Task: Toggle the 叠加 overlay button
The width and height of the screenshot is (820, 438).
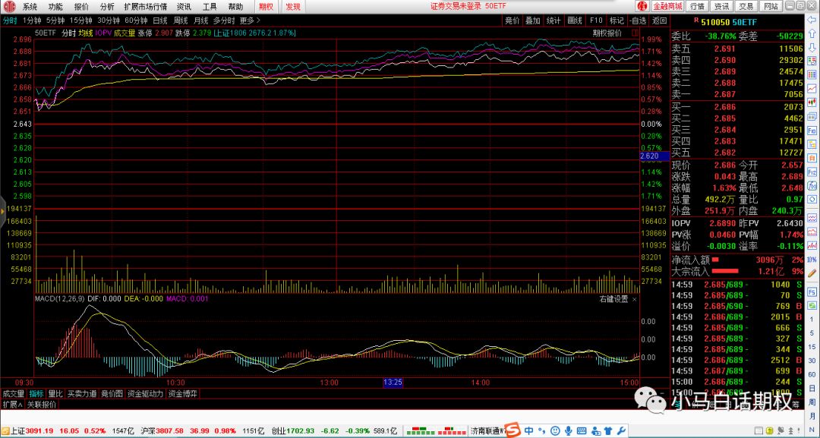Action: point(533,21)
